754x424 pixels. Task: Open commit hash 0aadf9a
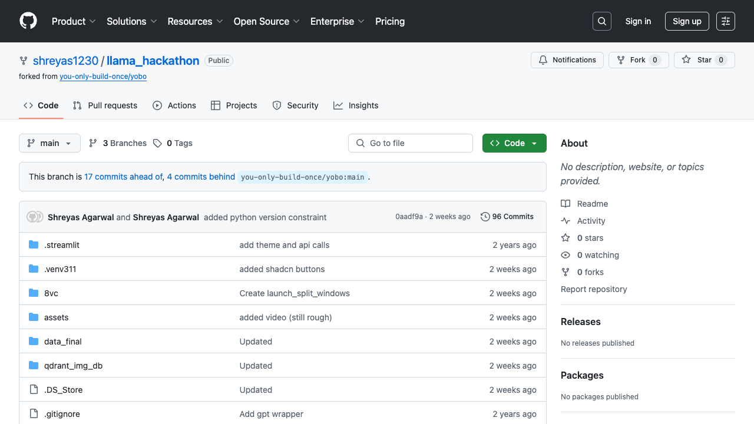tap(409, 217)
